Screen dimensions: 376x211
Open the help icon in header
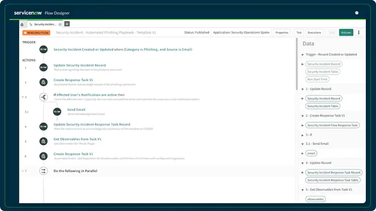(356, 13)
